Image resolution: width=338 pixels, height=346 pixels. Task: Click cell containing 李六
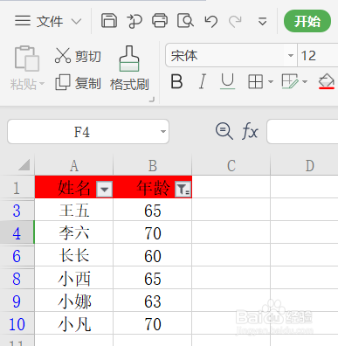(74, 232)
